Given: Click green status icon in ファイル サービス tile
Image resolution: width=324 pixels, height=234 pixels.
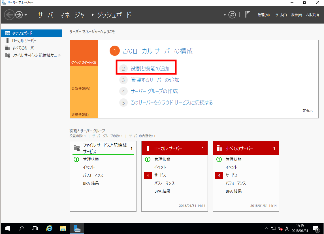Looking at the screenshot, I should [x=76, y=159].
